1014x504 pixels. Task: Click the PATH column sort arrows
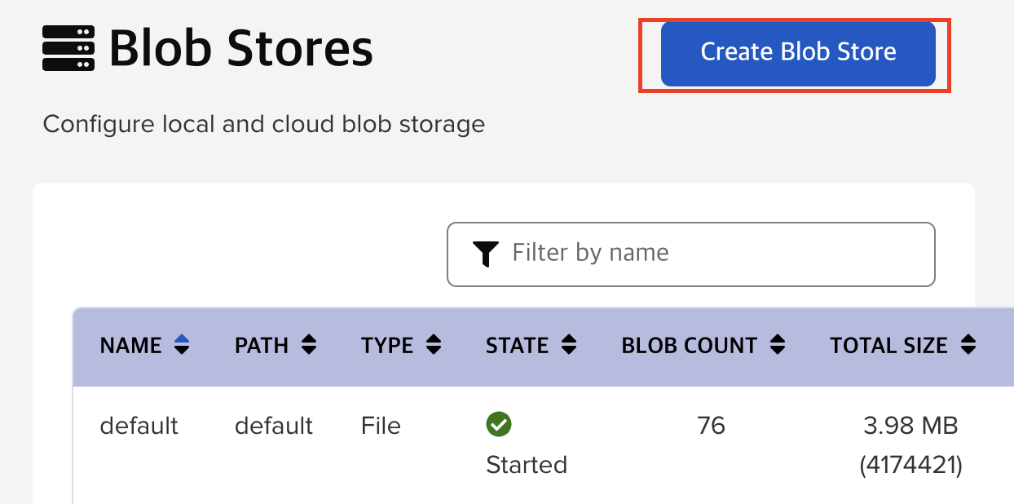pyautogui.click(x=309, y=346)
